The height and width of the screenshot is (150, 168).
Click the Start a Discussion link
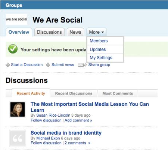[x=27, y=65]
